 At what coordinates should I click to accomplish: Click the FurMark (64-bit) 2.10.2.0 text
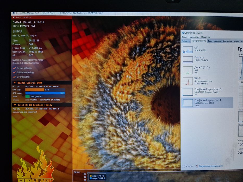(x=28, y=22)
